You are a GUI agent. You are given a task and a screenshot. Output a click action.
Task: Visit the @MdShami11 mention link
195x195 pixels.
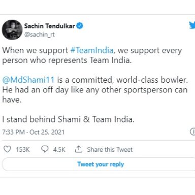(28, 80)
